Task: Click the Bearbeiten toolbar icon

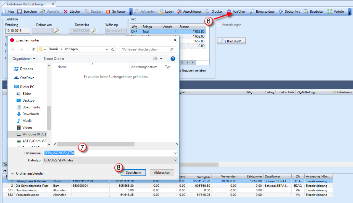Action: 306,12
